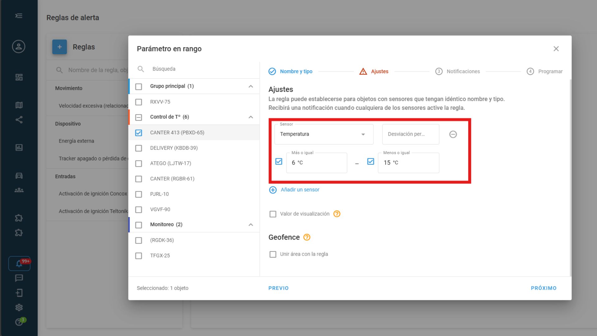Enable Valor de visualización checkbox
This screenshot has width=597, height=336.
pos(273,214)
